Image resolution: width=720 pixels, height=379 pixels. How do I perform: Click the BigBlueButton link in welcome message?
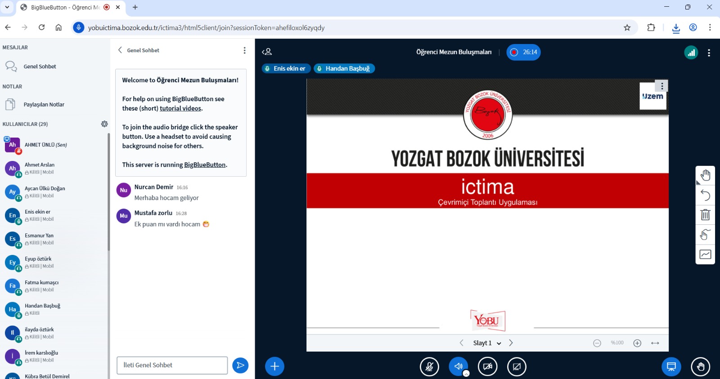point(205,165)
